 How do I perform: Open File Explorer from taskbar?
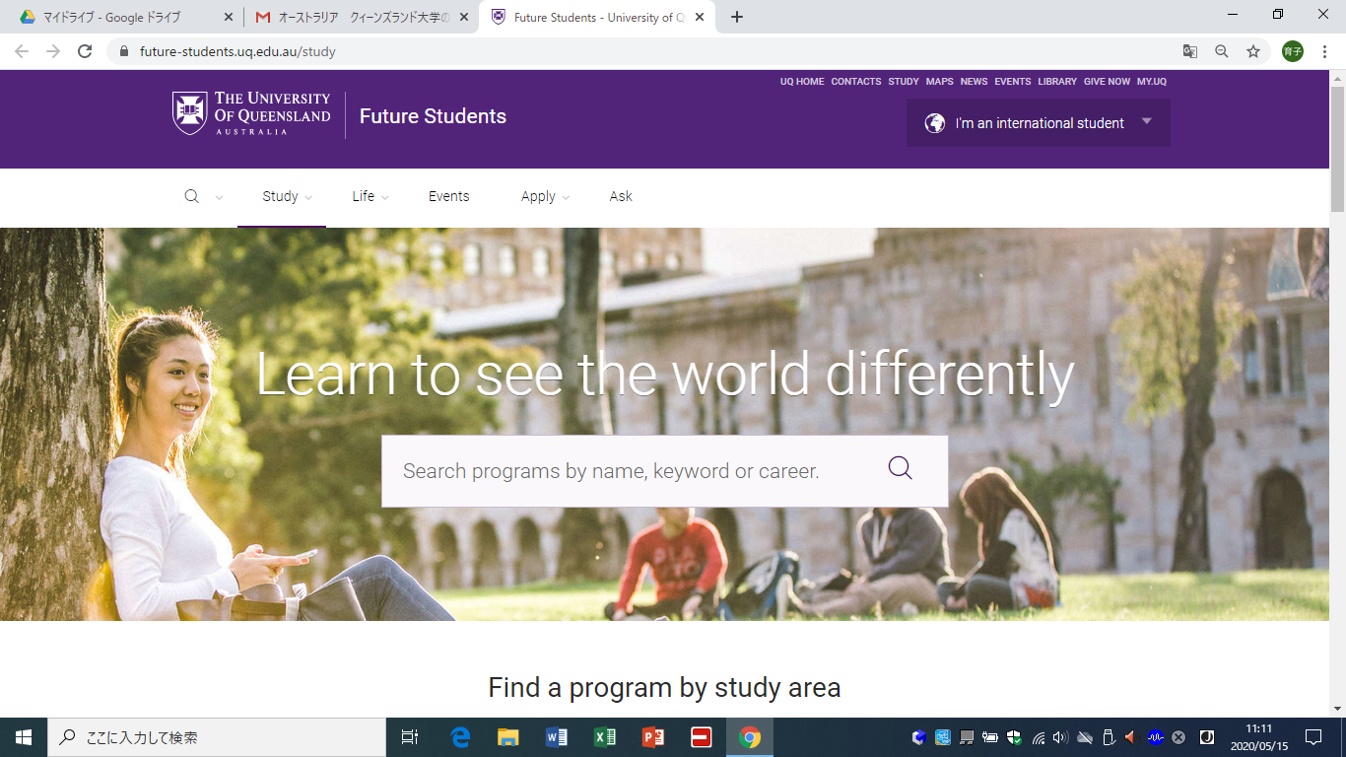click(x=507, y=737)
